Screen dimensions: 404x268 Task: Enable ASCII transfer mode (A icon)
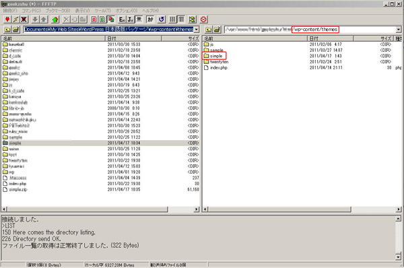(x=94, y=20)
